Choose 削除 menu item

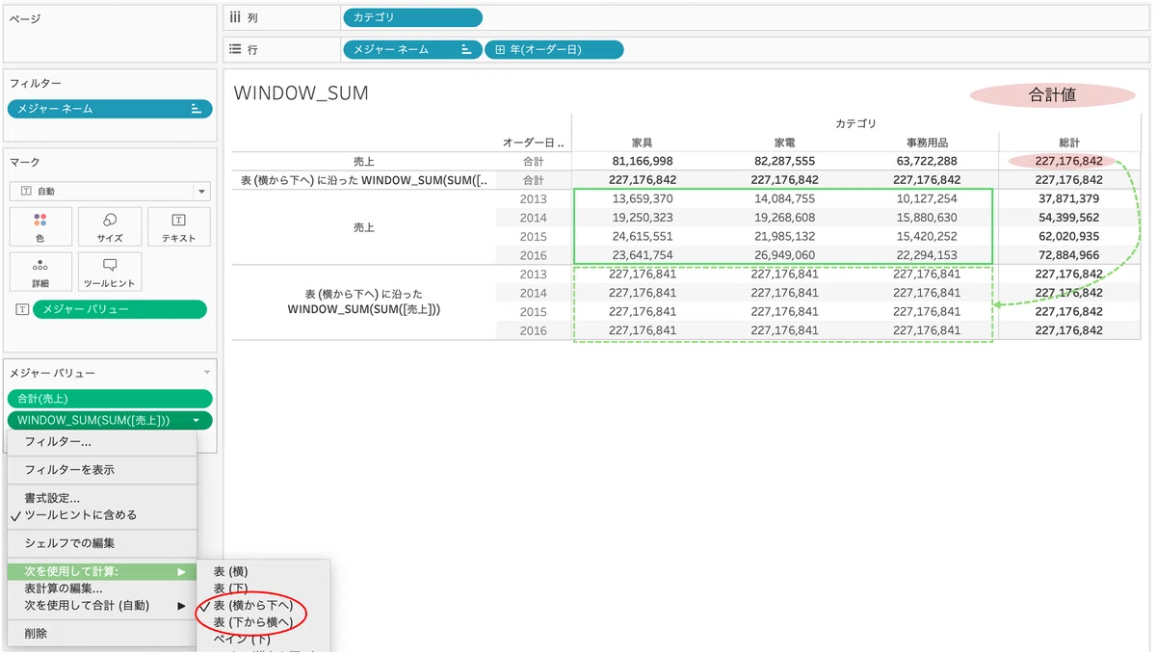coord(101,634)
